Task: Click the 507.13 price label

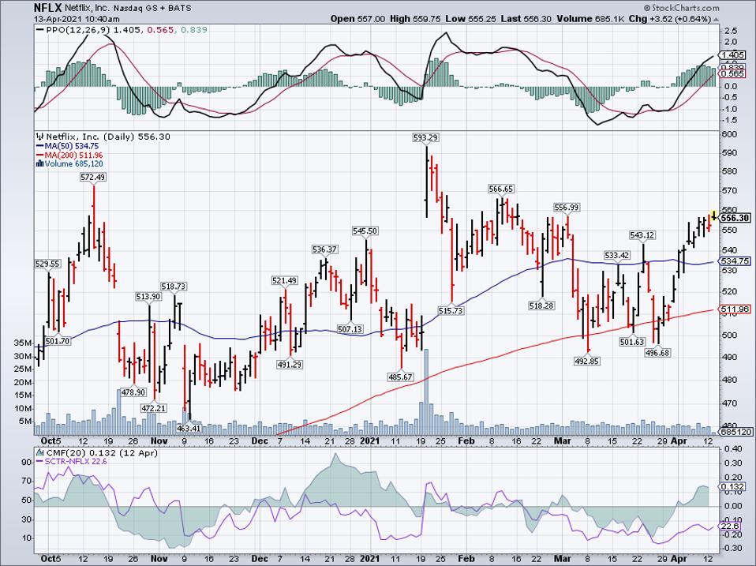Action: pyautogui.click(x=350, y=329)
